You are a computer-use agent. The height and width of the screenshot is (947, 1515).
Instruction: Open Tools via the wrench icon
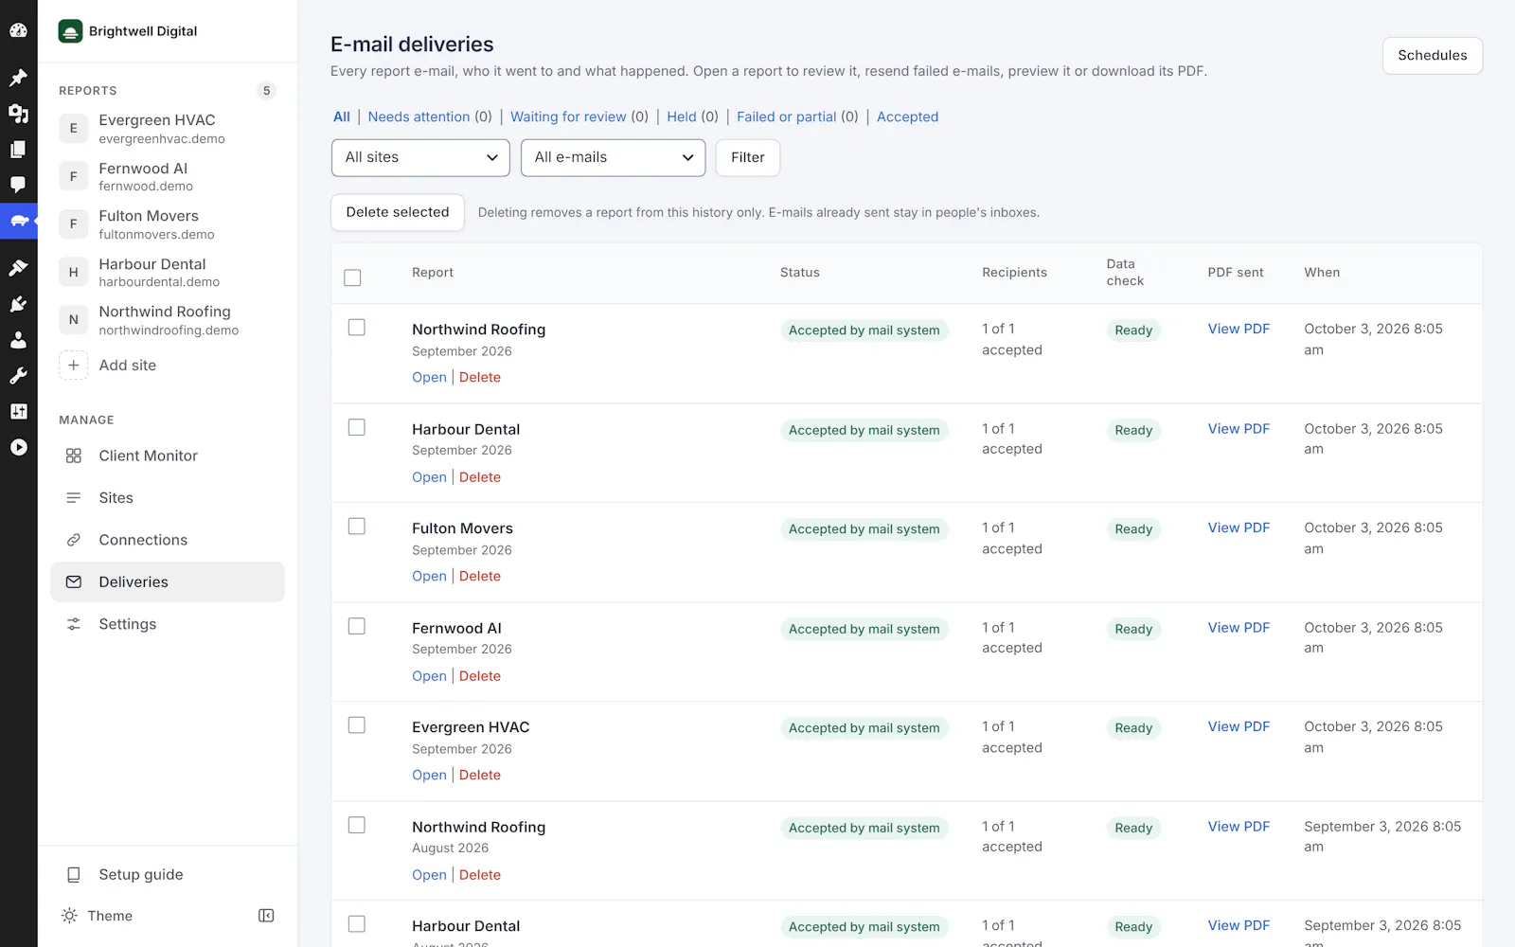point(18,376)
